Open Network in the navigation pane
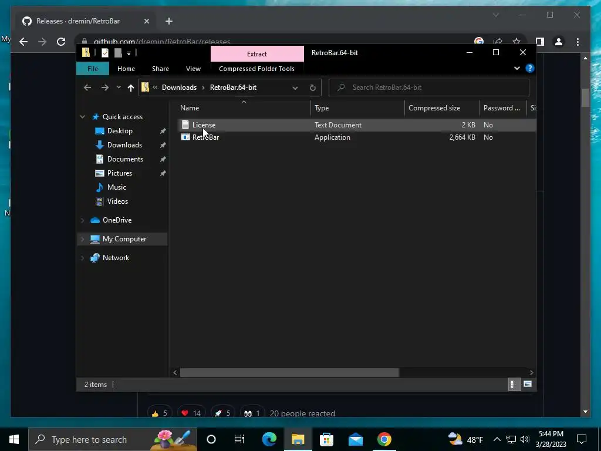The width and height of the screenshot is (601, 451). [116, 258]
